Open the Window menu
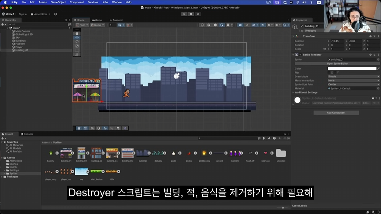This screenshot has height=214, width=381. [x=117, y=2]
